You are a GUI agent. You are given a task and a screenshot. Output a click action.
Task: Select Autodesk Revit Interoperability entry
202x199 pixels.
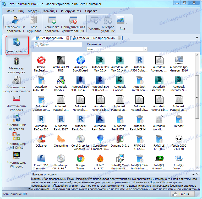pyautogui.click(x=100, y=123)
